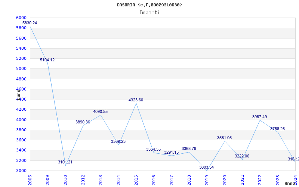Screen dimensions: 299x187
Task: Select the 2023 year on the axis
Action: pyautogui.click(x=278, y=180)
